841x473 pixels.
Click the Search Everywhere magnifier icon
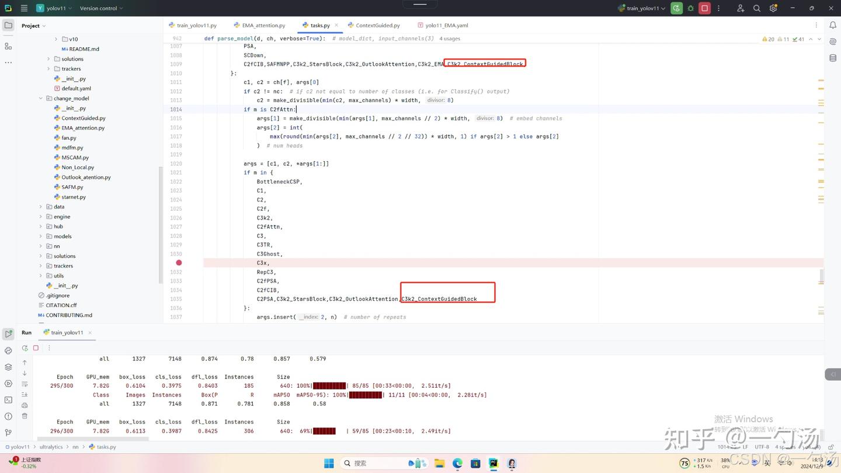pos(757,8)
